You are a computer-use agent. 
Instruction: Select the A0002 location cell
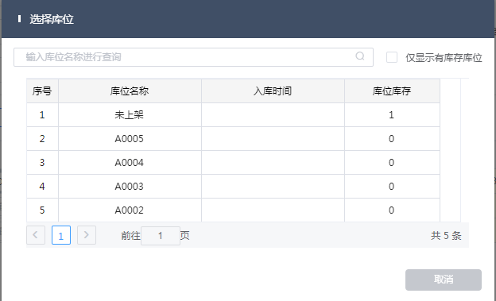coord(130,210)
